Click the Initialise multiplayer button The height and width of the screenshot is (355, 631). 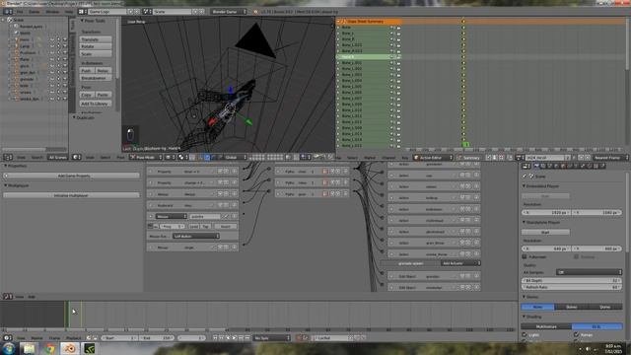[x=72, y=195]
